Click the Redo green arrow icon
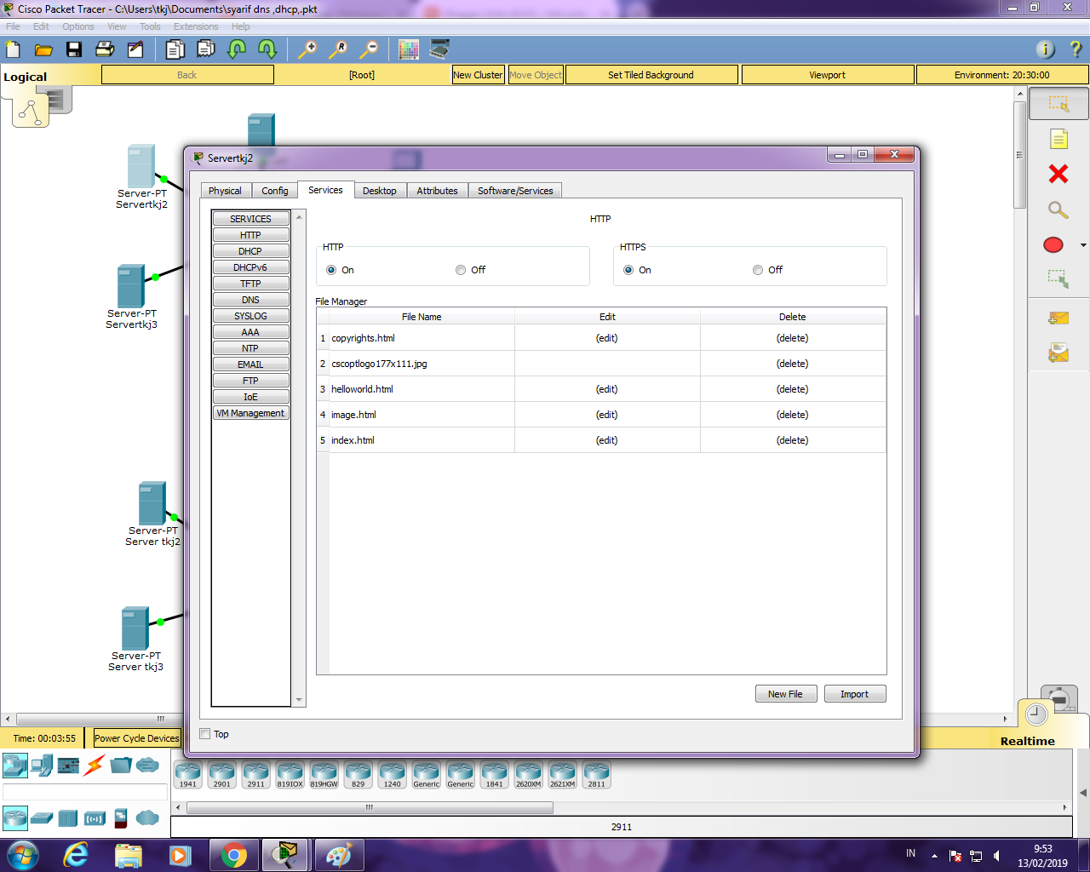1090x872 pixels. pyautogui.click(x=267, y=49)
